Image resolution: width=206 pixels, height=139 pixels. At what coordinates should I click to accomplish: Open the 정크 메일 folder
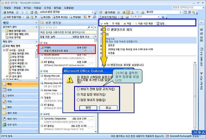(17, 66)
